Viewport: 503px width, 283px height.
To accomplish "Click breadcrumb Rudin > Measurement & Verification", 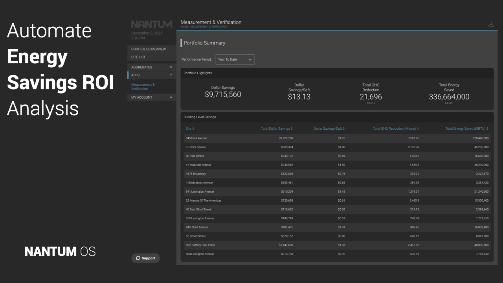I will pyautogui.click(x=204, y=27).
